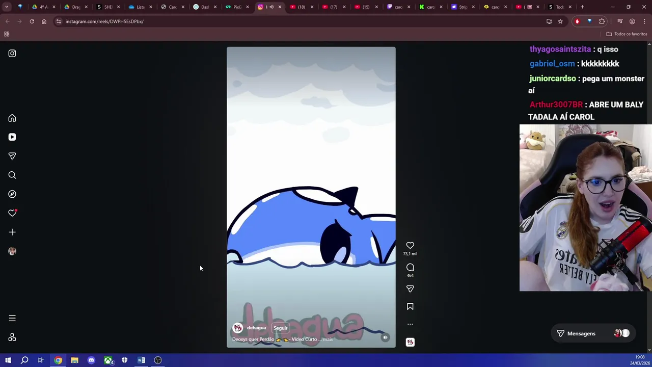Viewport: 652px width, 367px height.
Task: Switch to the YouTube tab labeled (18)
Action: click(301, 7)
